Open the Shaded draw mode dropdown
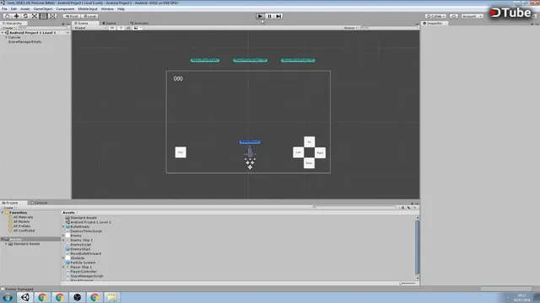The width and height of the screenshot is (540, 303). [x=90, y=28]
